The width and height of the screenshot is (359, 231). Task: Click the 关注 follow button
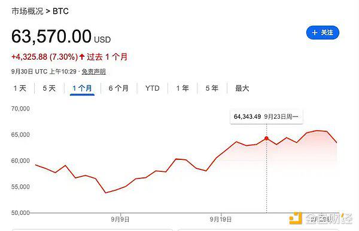coord(323,33)
